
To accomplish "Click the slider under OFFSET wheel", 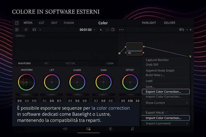I will pyautogui.click(x=130, y=95).
